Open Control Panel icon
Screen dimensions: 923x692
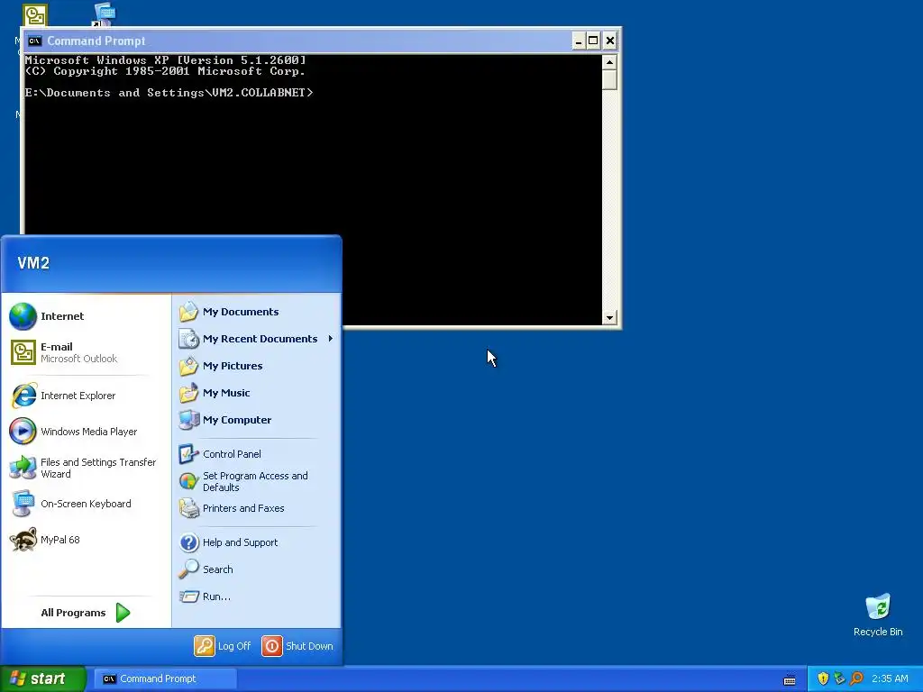click(x=189, y=454)
